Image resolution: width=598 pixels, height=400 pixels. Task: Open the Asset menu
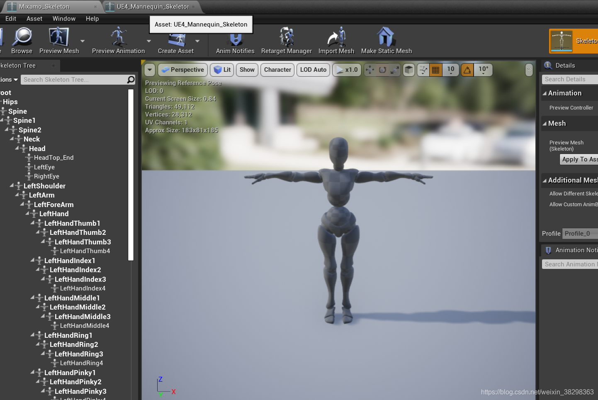click(x=34, y=19)
